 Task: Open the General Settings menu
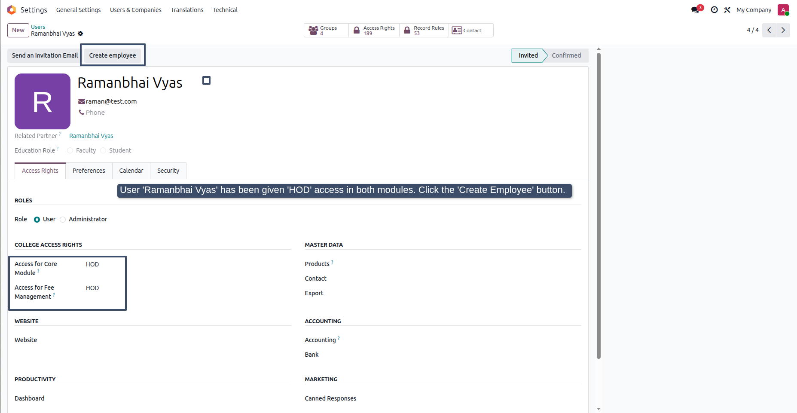[78, 10]
